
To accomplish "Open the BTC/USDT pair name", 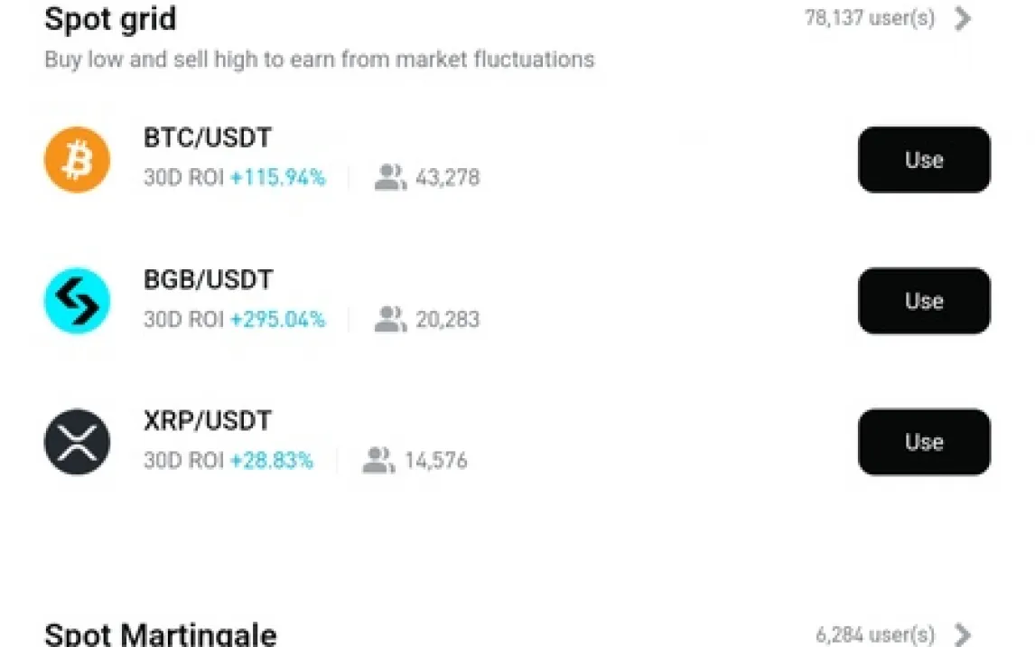I will pos(208,138).
